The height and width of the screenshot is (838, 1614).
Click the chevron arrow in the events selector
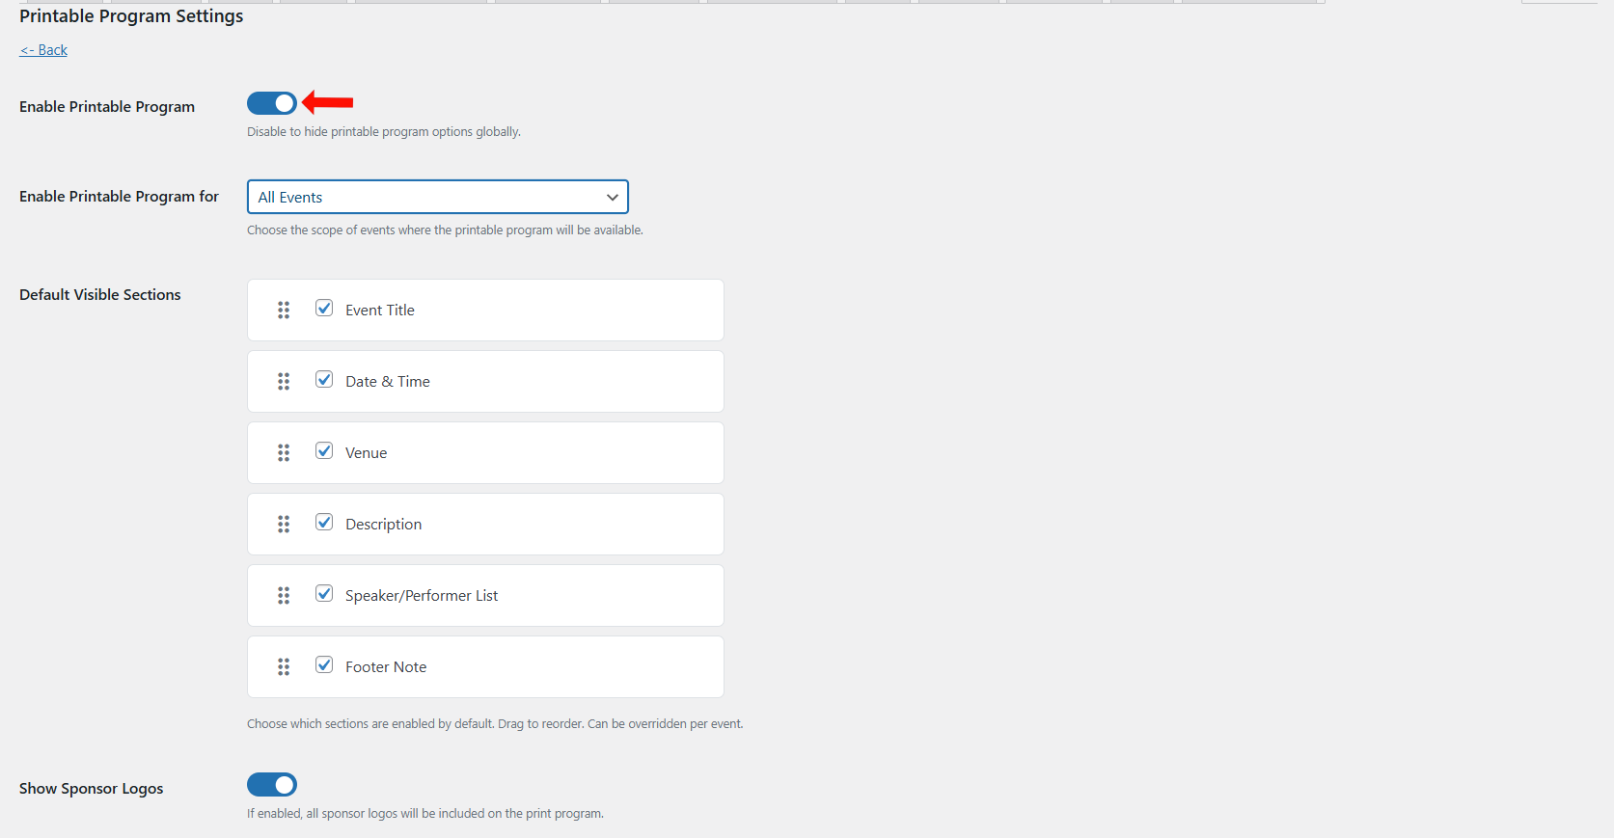612,197
